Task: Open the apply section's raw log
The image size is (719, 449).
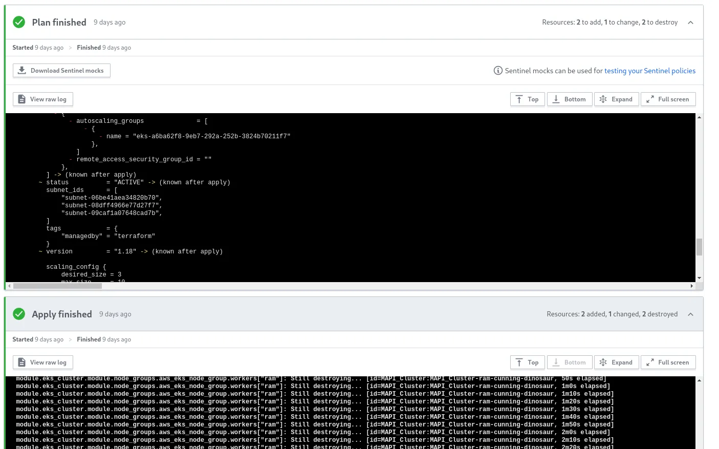Action: [42, 362]
